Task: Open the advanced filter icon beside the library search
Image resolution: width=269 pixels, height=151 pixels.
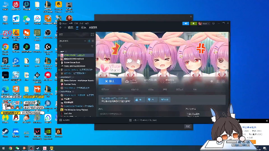Action: [x=92, y=46]
